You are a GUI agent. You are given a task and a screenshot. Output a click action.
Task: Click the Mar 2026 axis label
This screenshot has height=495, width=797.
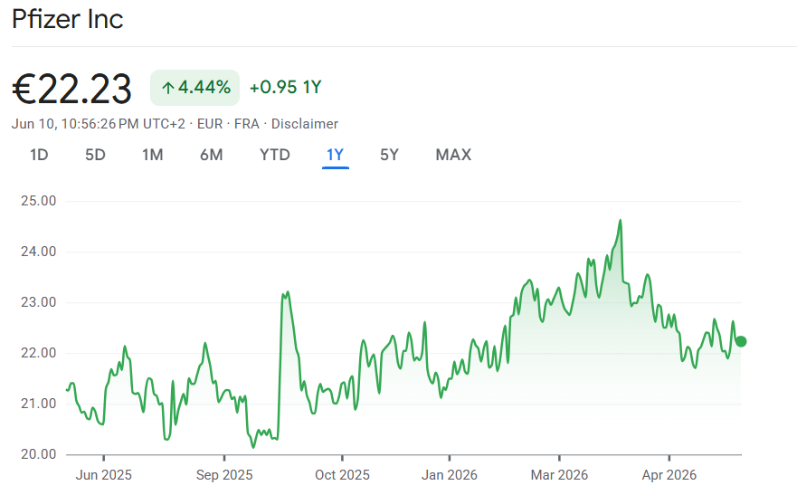[559, 475]
